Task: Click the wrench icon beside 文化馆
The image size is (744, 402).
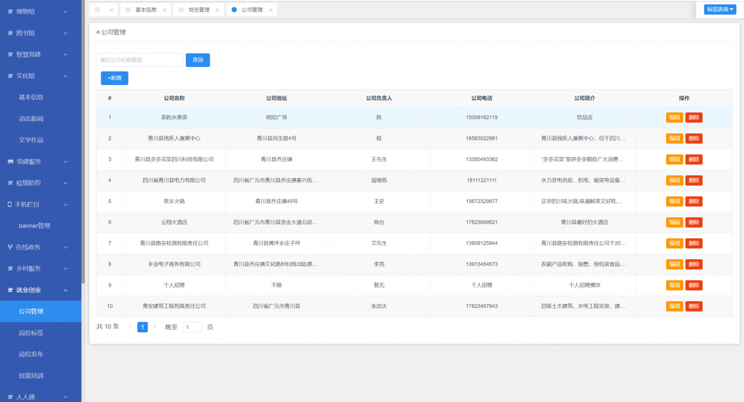Action: [x=10, y=76]
